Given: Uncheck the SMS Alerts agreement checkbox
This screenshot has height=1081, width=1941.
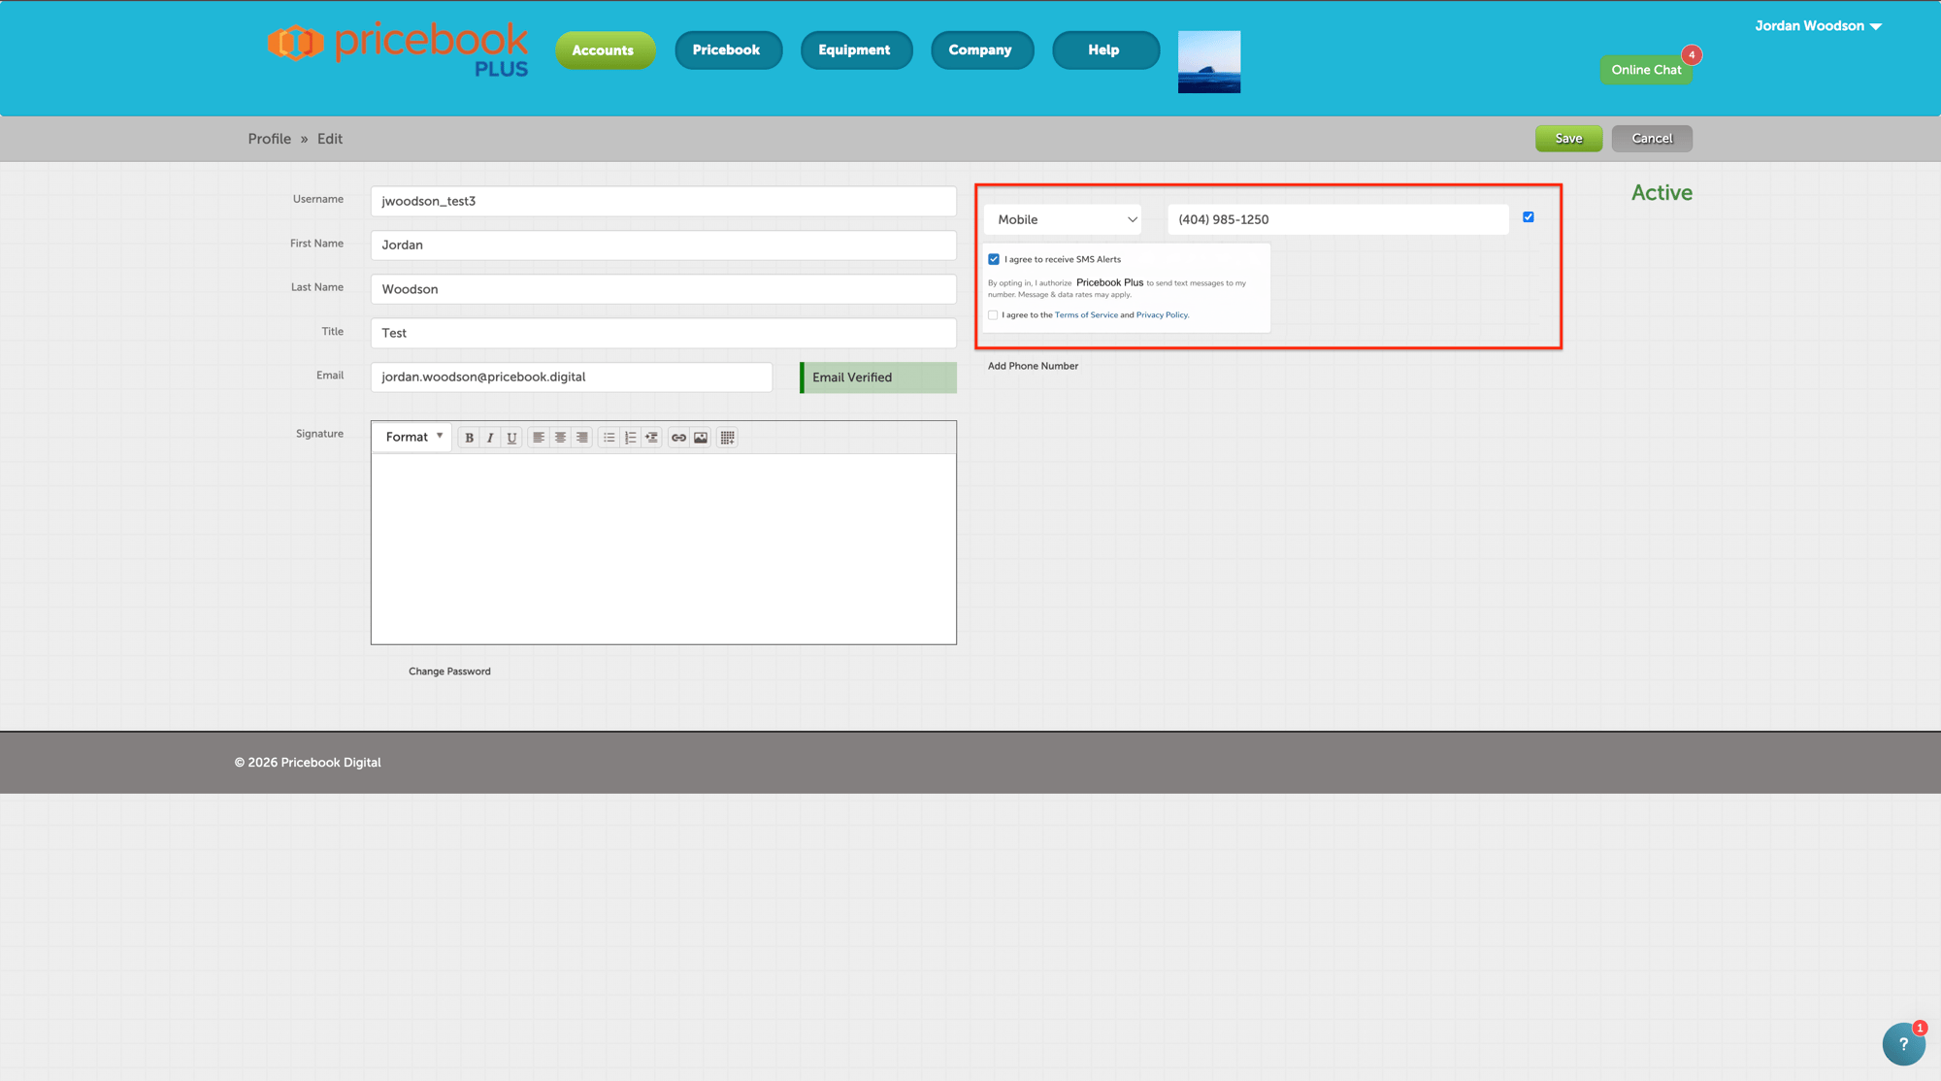Looking at the screenshot, I should 994,259.
